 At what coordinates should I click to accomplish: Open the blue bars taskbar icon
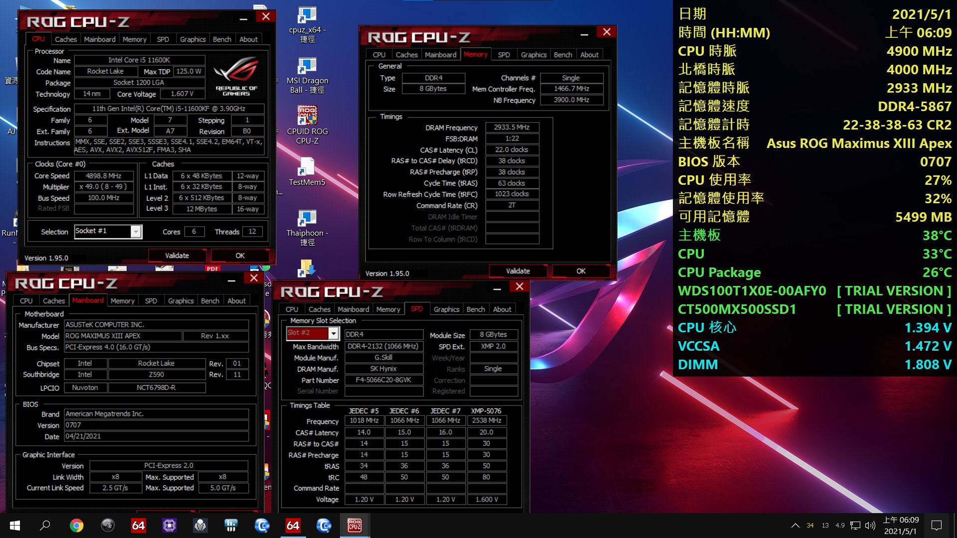231,526
